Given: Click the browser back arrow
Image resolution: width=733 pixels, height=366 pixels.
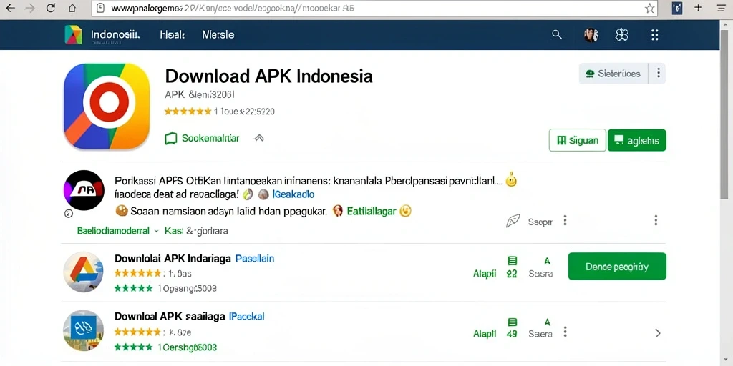Looking at the screenshot, I should click(9, 8).
